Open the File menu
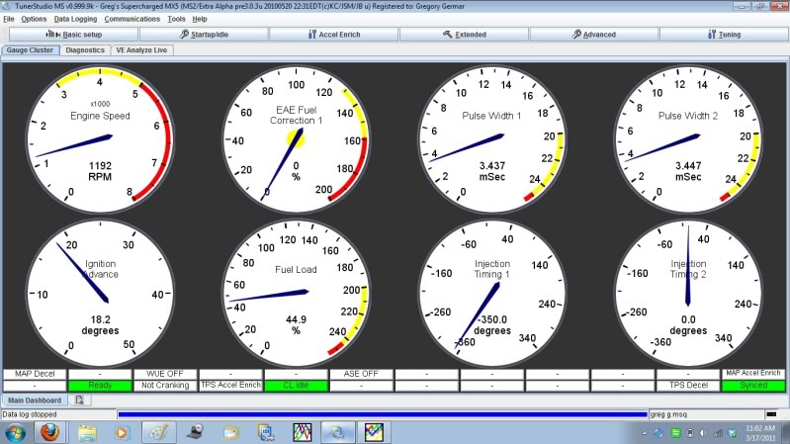 [x=9, y=19]
